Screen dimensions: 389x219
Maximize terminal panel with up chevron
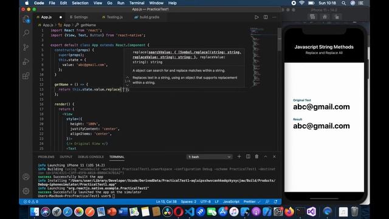tap(266, 157)
